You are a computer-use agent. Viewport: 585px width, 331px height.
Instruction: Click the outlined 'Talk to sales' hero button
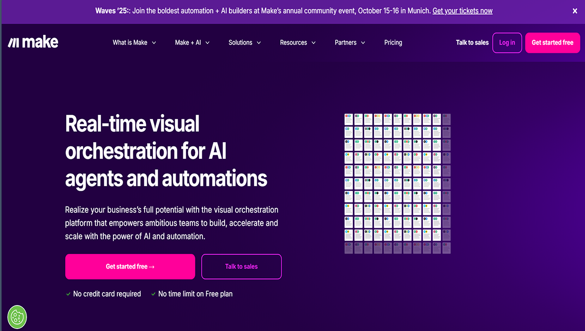[x=241, y=267]
